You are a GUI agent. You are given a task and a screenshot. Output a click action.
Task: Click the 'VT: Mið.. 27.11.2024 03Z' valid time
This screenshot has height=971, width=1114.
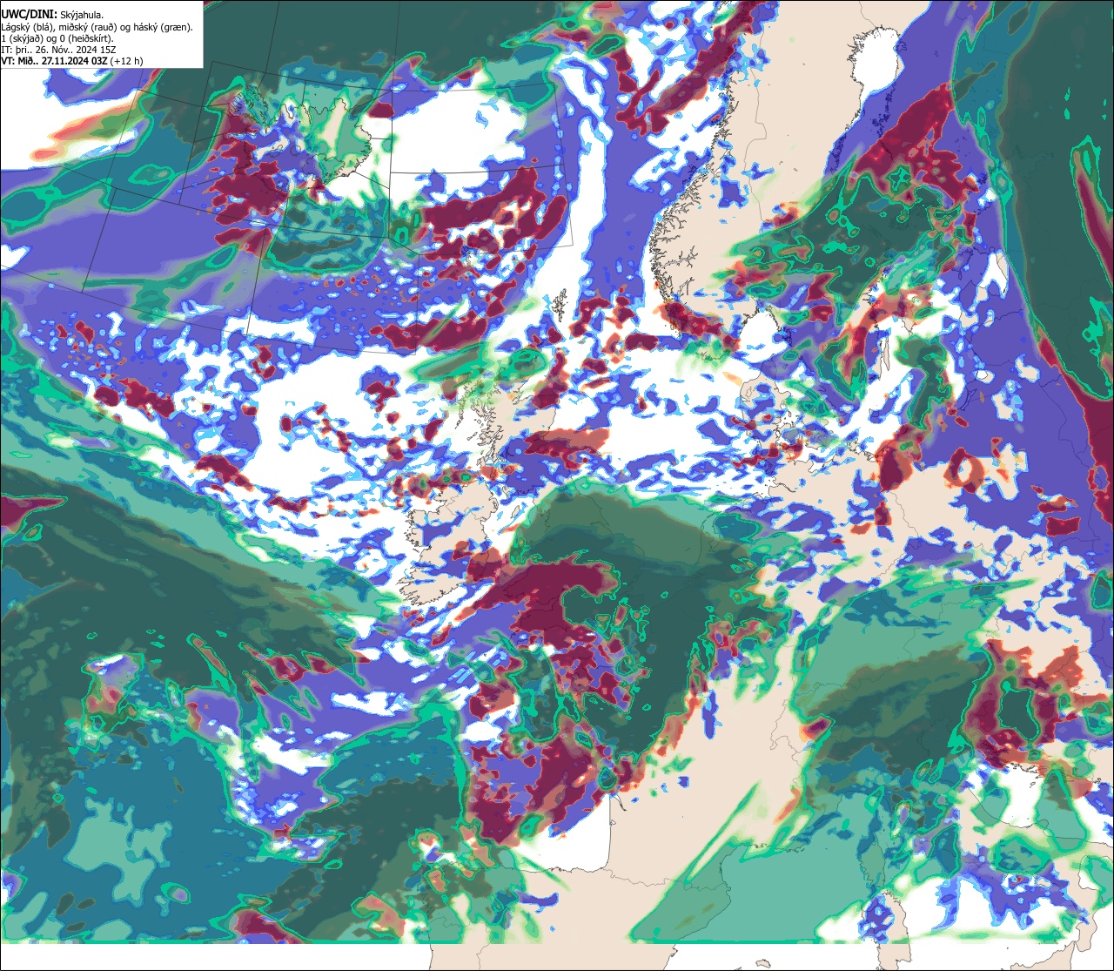(x=54, y=61)
